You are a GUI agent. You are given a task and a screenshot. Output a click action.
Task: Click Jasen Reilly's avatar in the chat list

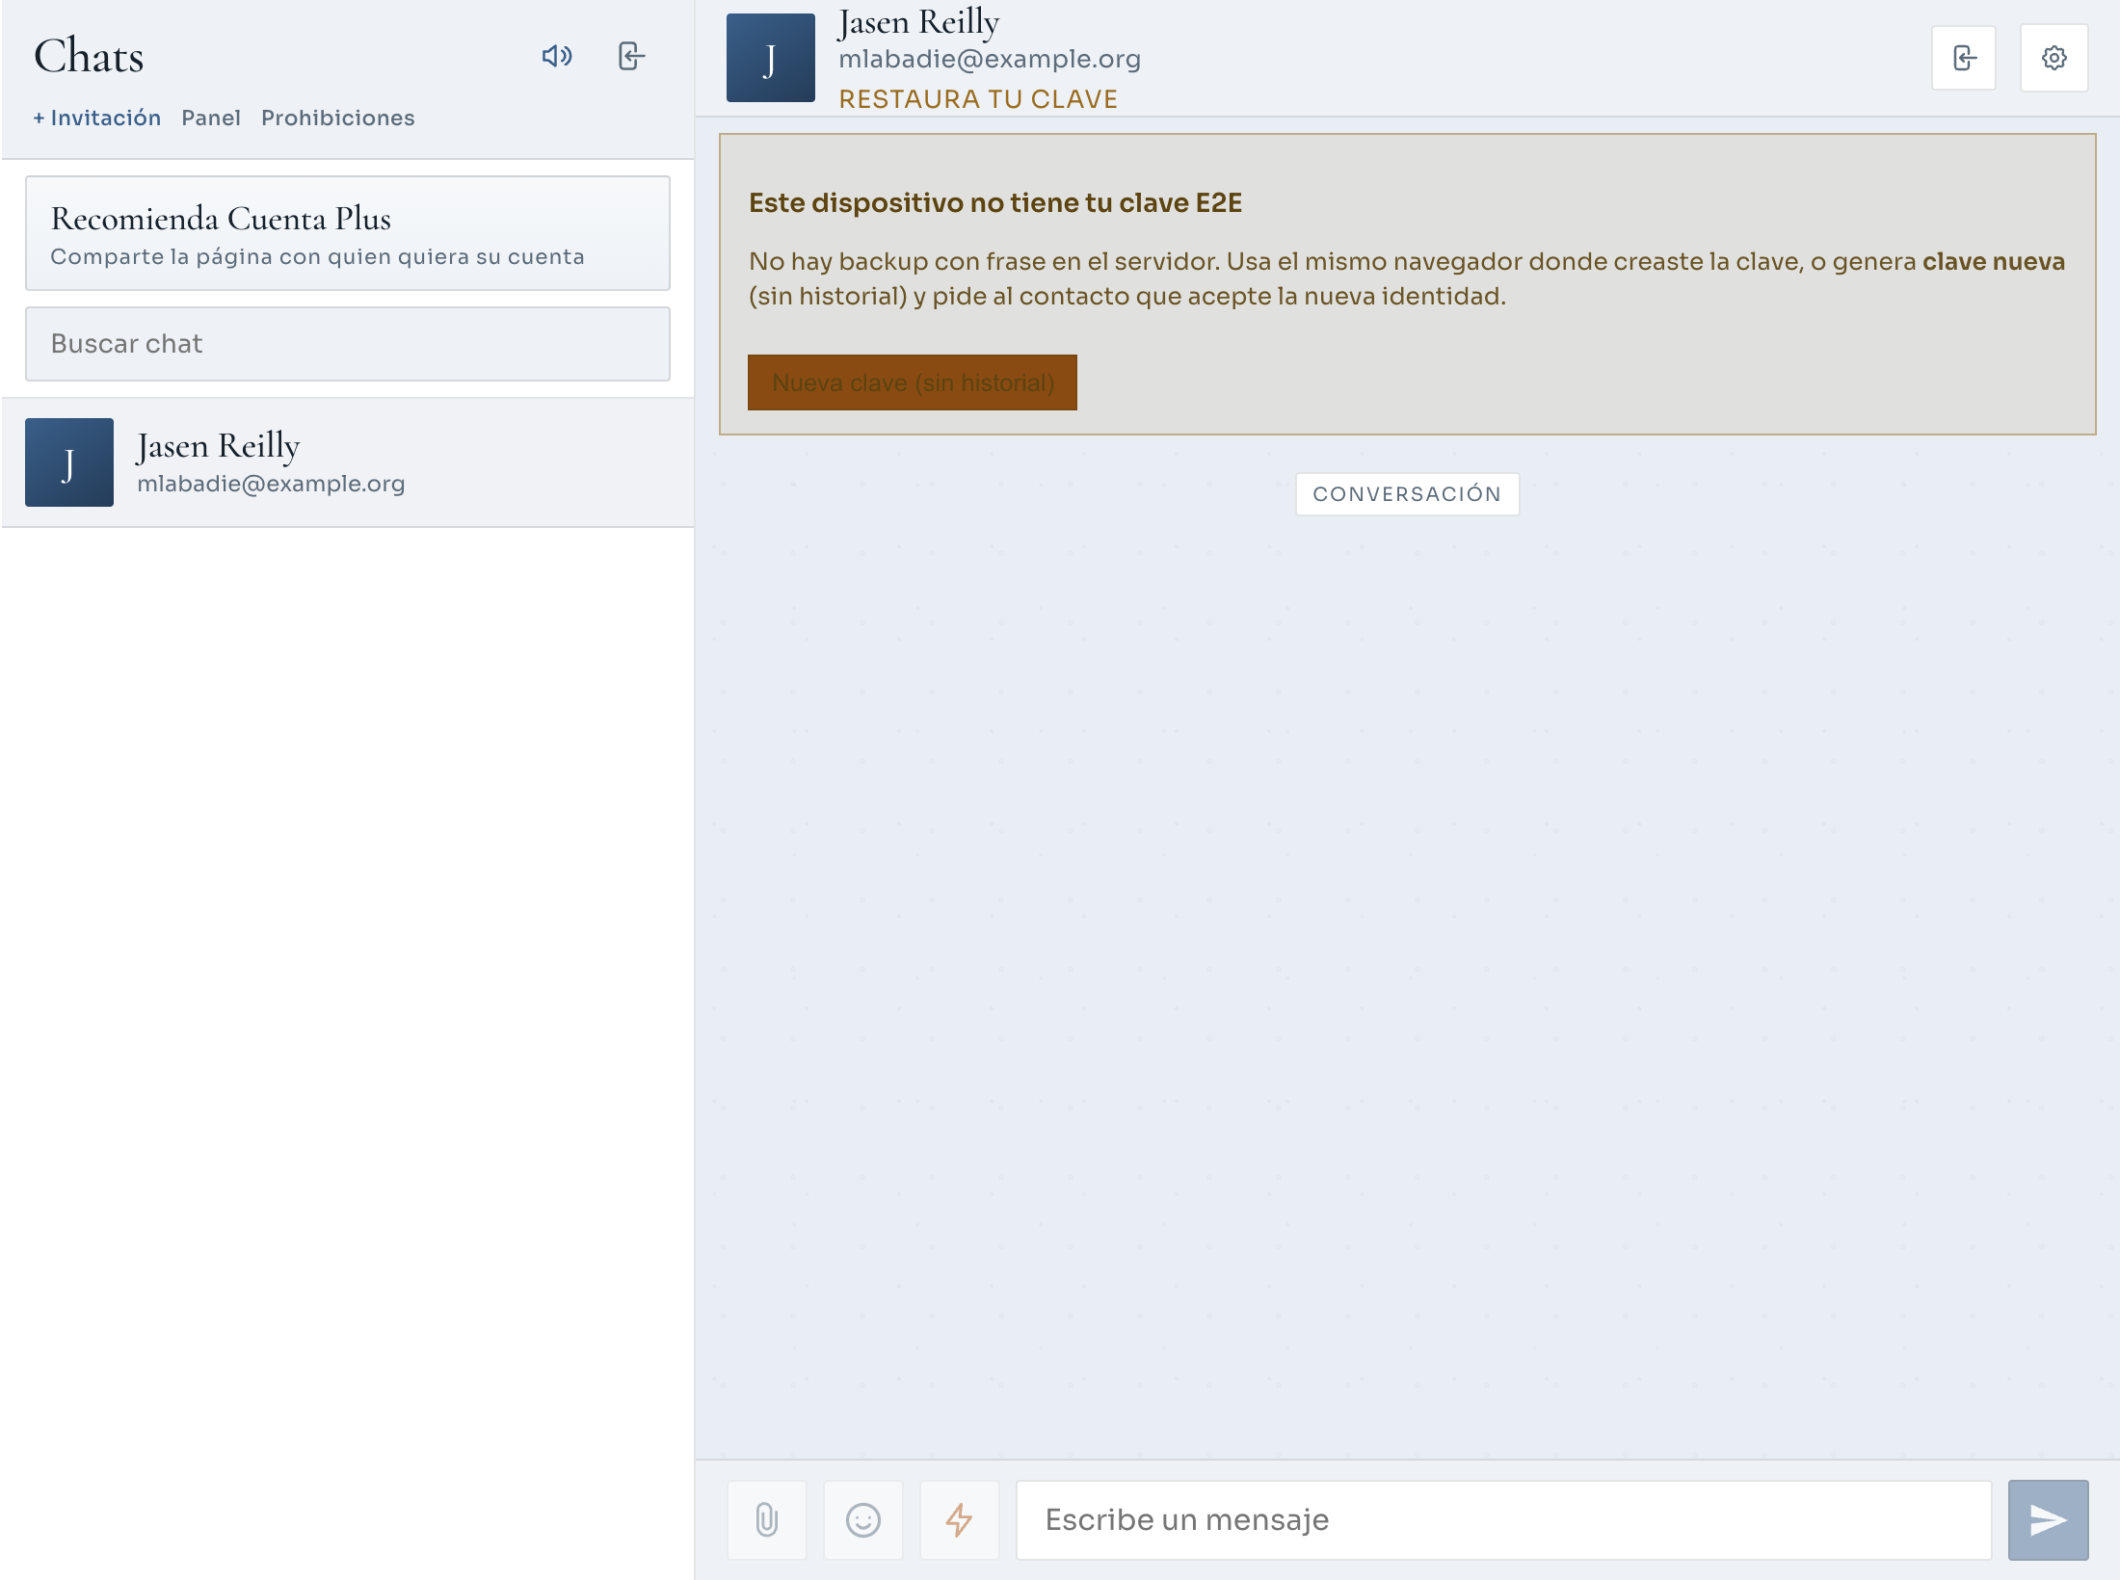click(69, 462)
